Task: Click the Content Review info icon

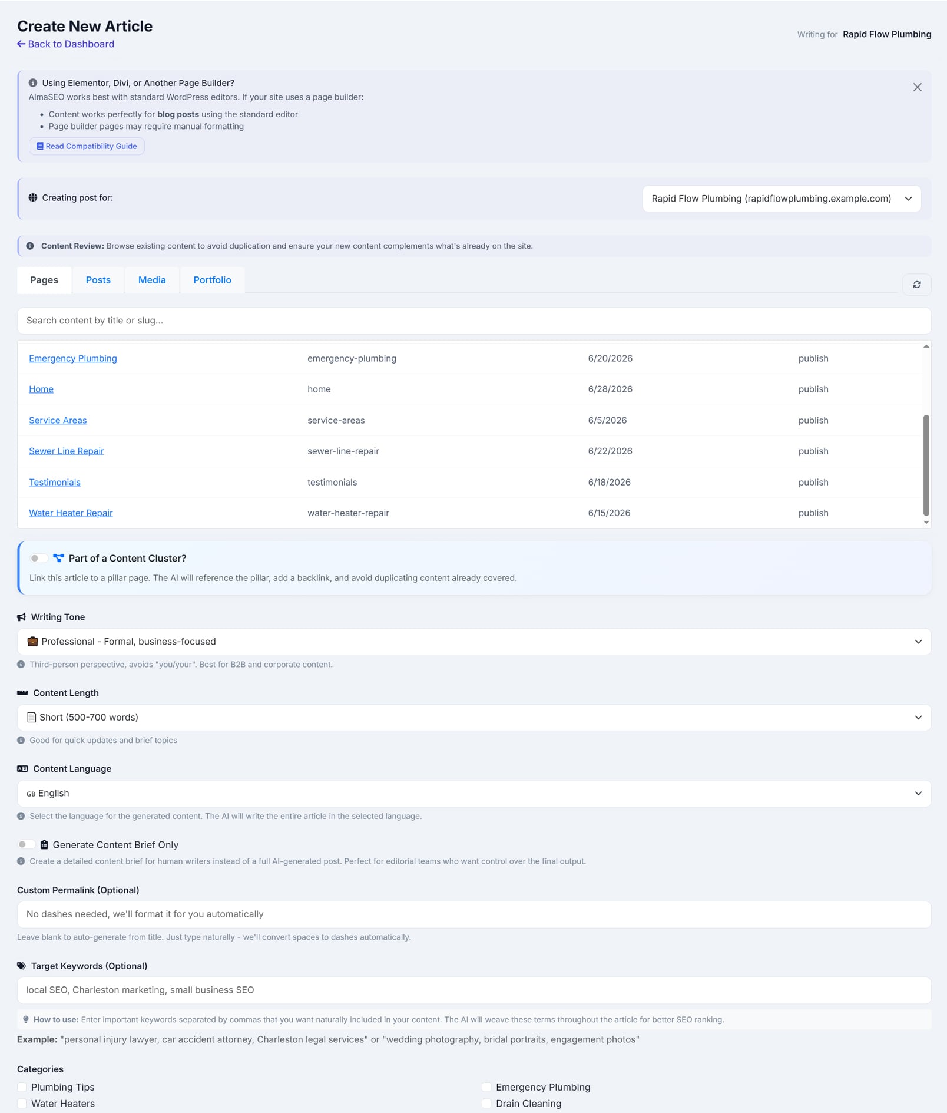Action: click(30, 246)
